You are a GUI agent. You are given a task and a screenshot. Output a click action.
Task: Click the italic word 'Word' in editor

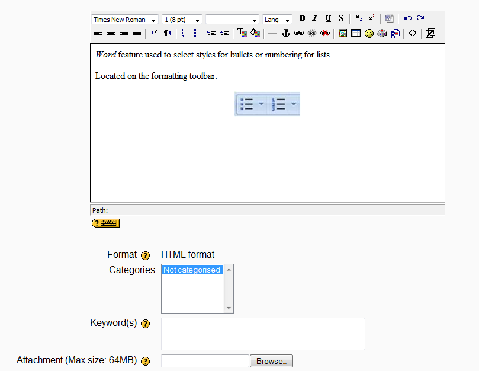[106, 55]
